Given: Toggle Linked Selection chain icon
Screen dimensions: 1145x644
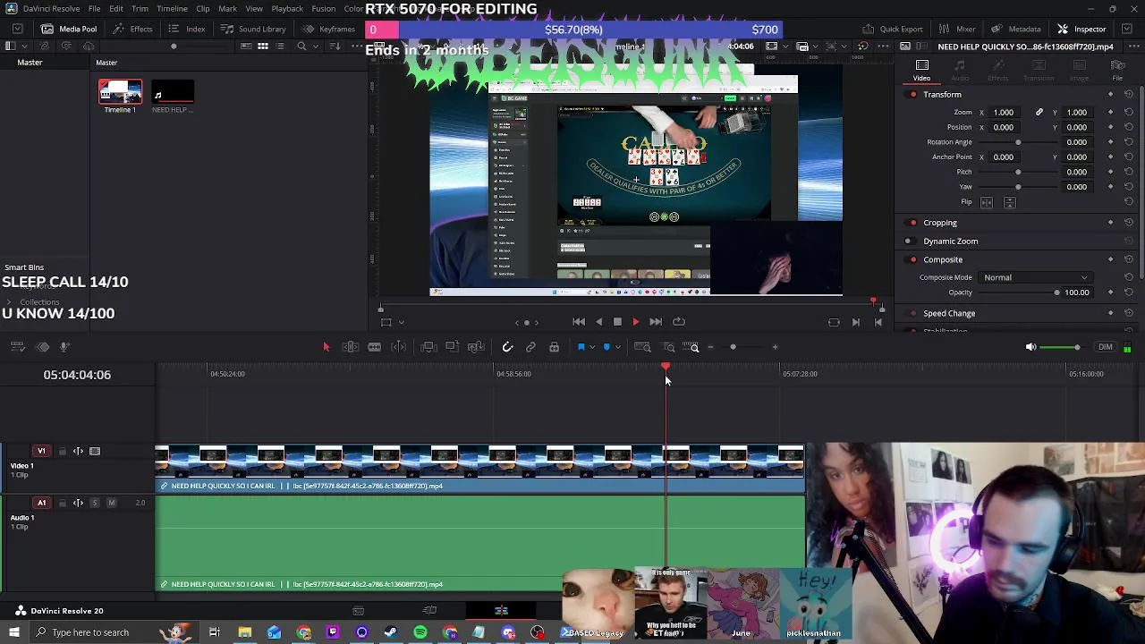Looking at the screenshot, I should pos(530,347).
